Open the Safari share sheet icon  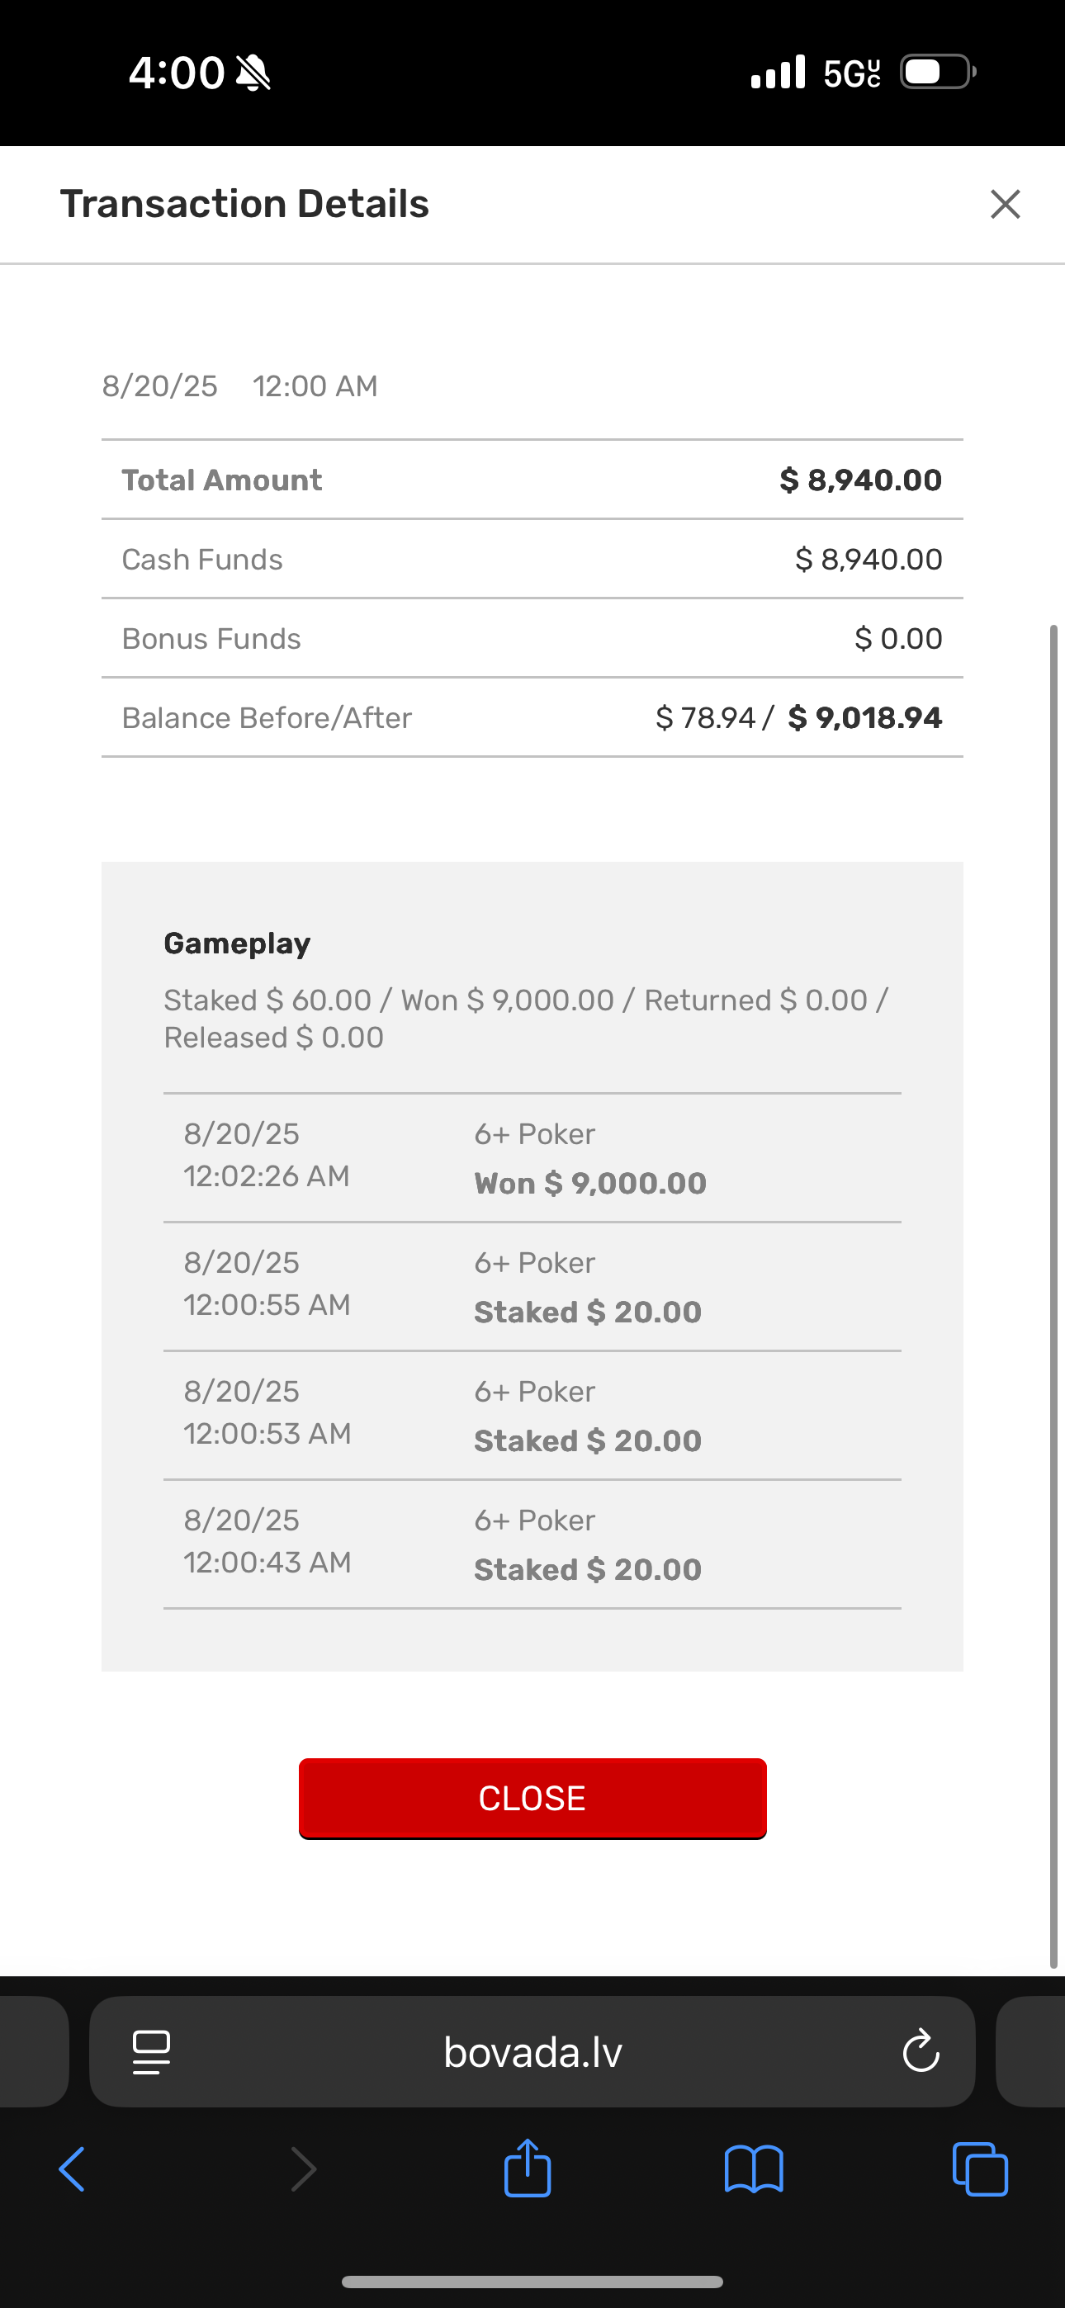527,2168
